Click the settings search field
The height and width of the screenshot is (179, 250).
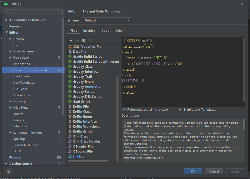pos(33,12)
